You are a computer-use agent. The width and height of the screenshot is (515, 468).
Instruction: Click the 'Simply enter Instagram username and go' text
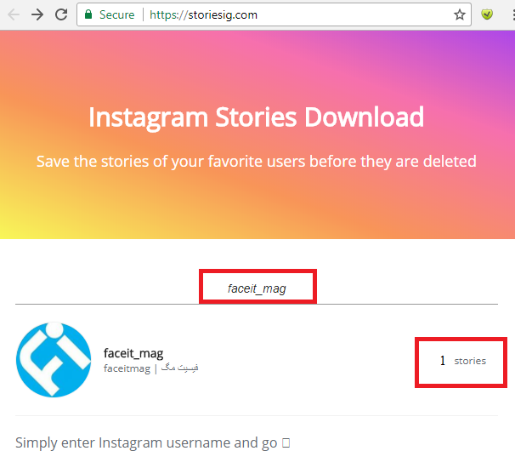click(x=152, y=442)
